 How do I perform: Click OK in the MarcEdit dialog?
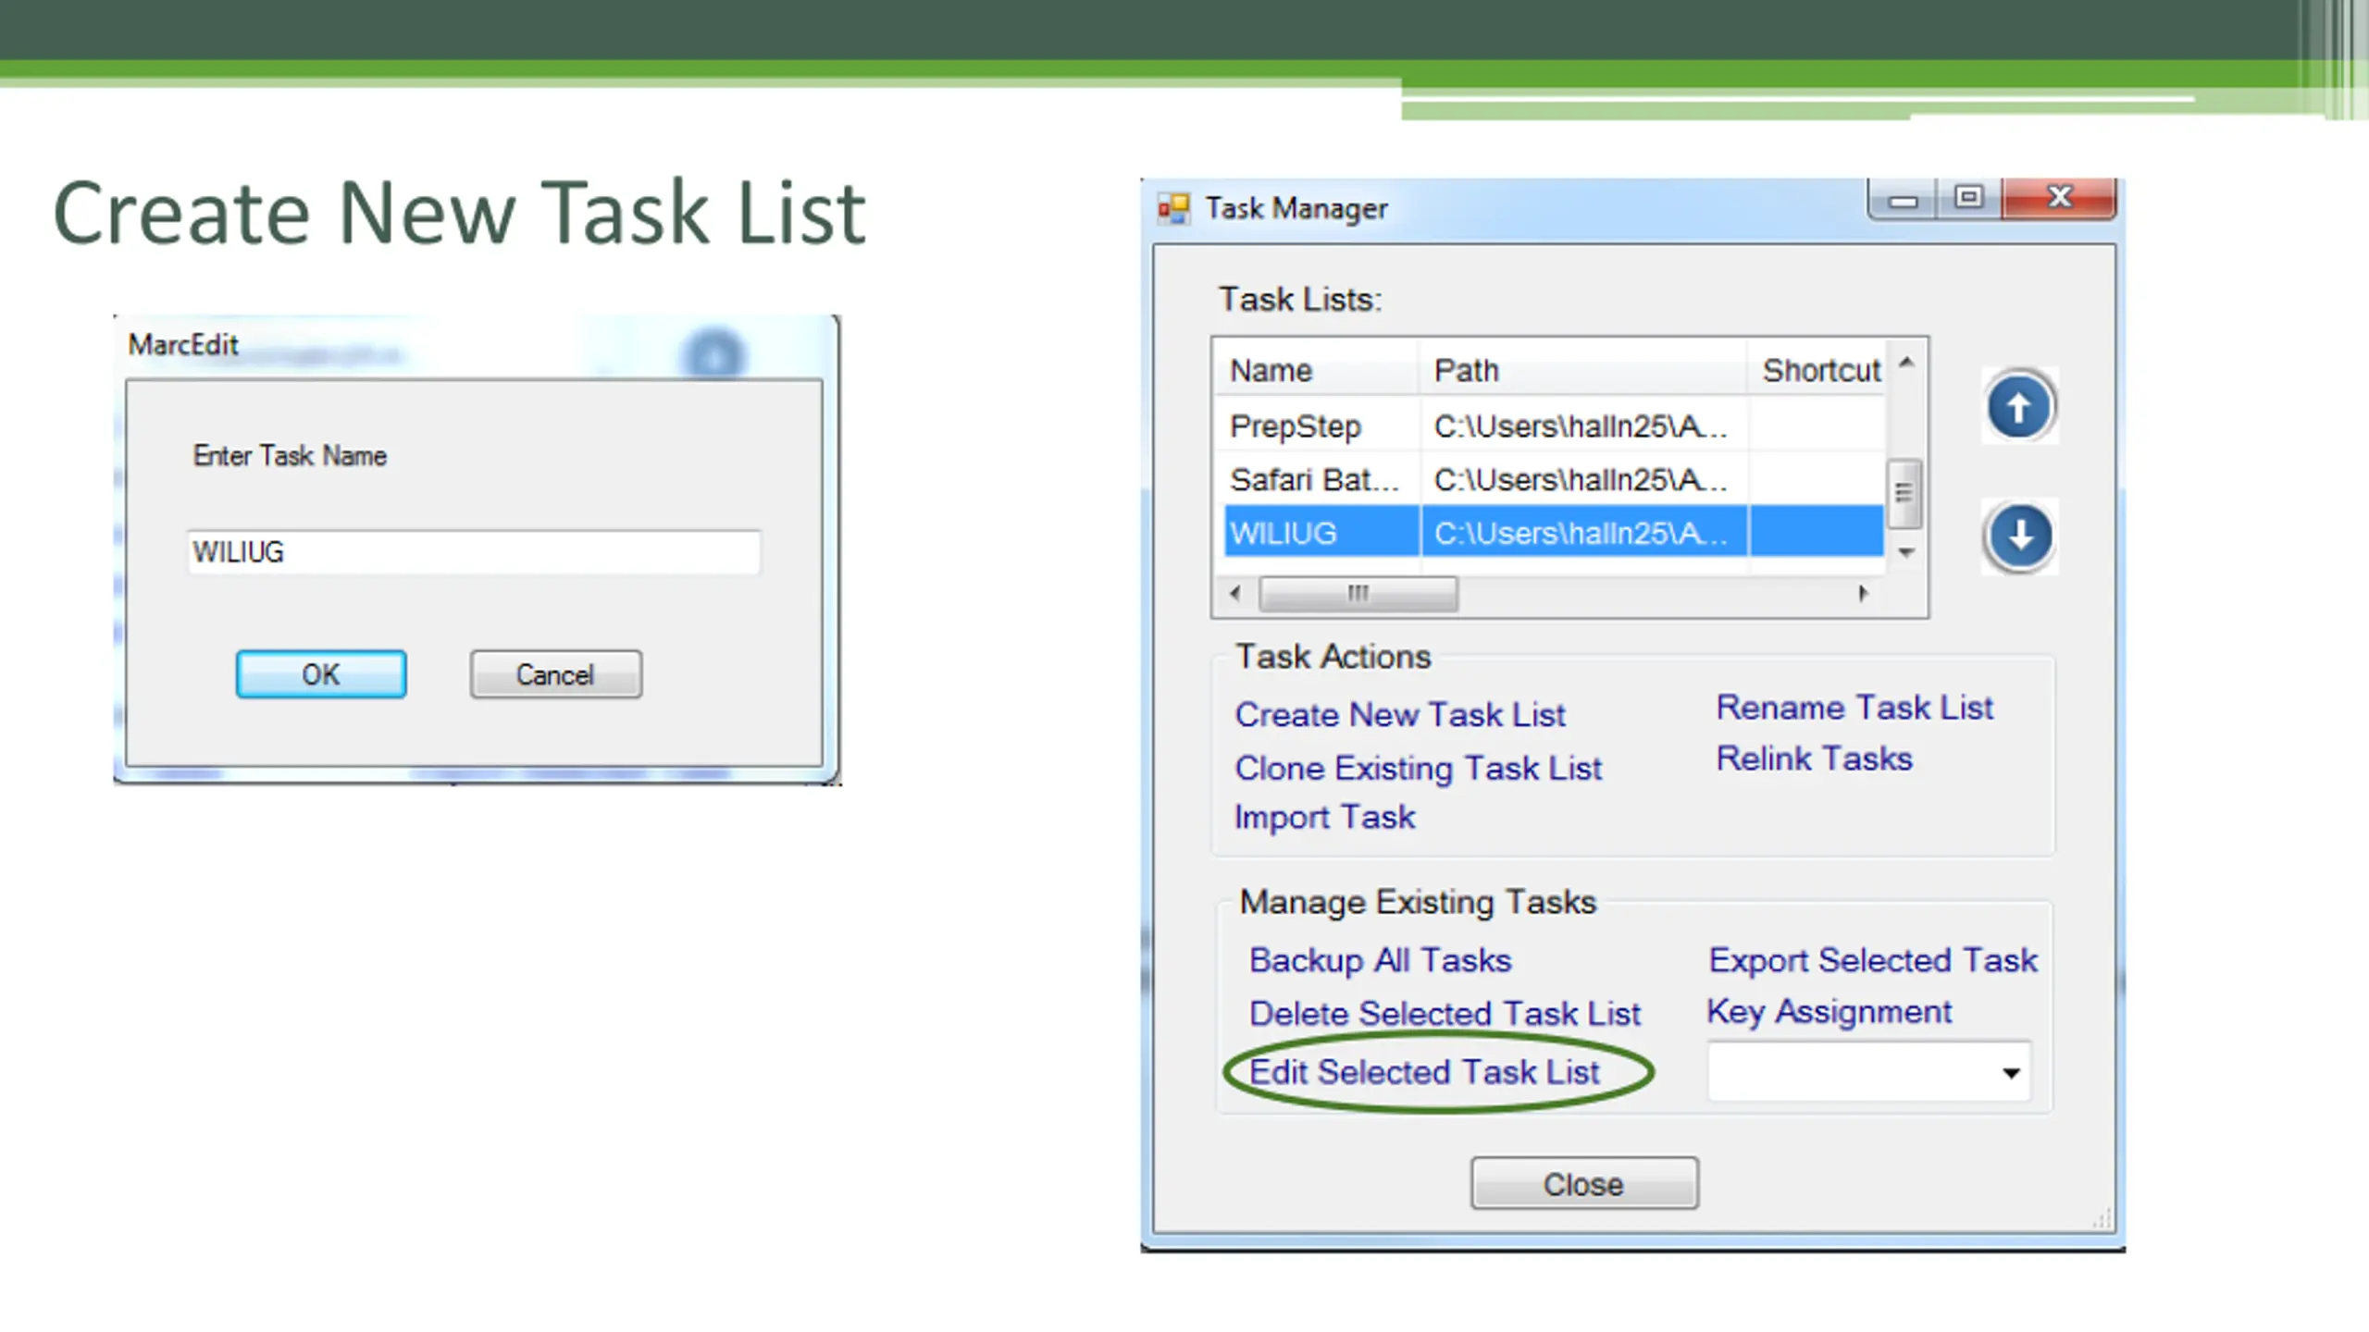(x=321, y=674)
